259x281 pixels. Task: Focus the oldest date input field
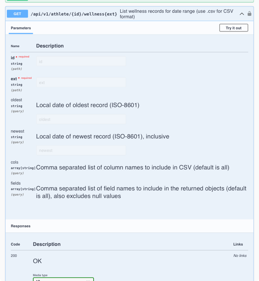click(81, 119)
